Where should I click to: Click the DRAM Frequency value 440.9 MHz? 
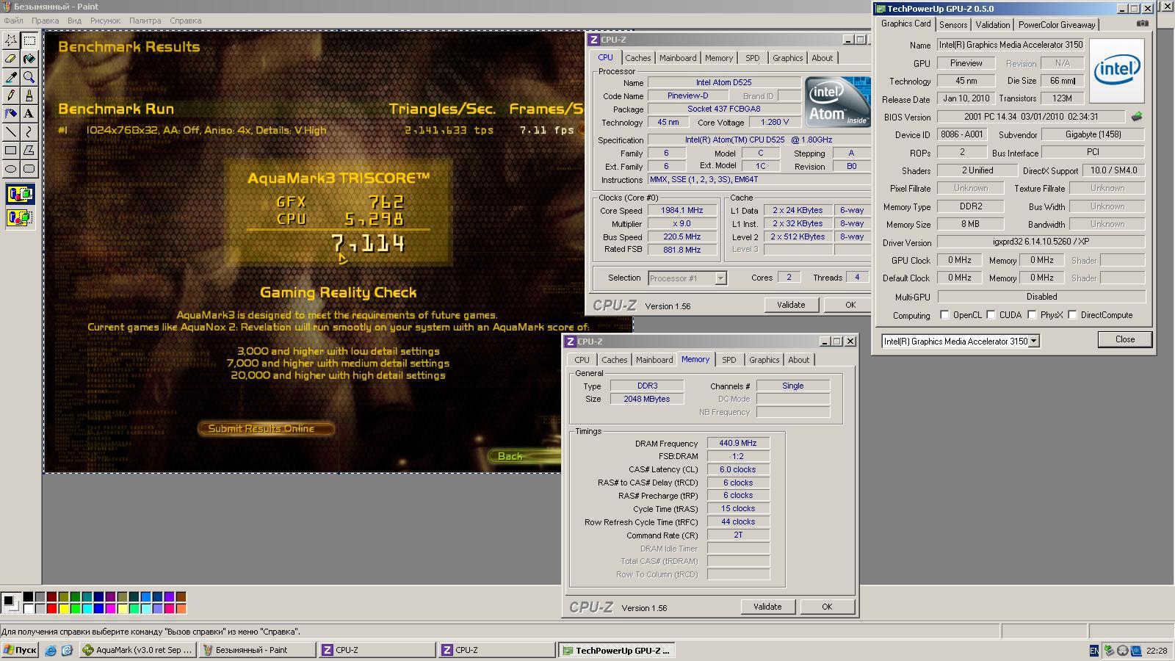(x=738, y=444)
